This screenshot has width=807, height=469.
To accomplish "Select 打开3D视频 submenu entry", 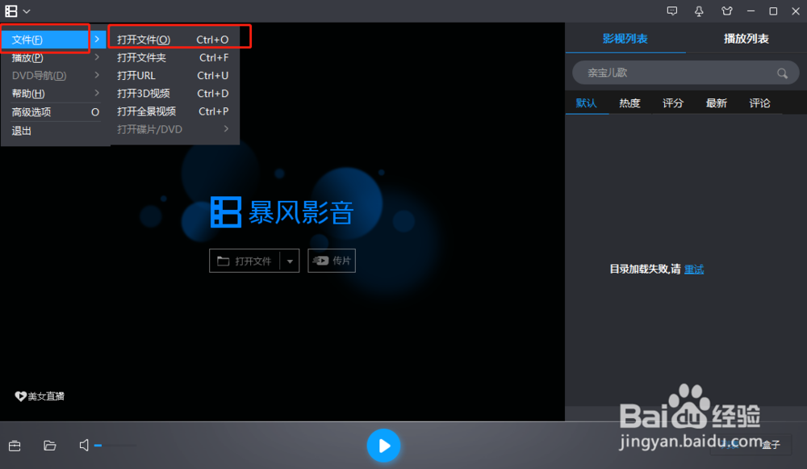I will click(173, 94).
